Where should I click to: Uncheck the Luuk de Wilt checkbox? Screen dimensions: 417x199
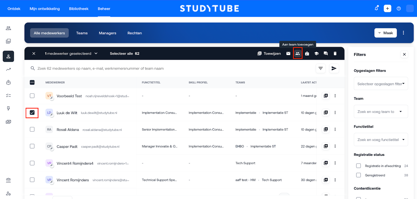32,113
